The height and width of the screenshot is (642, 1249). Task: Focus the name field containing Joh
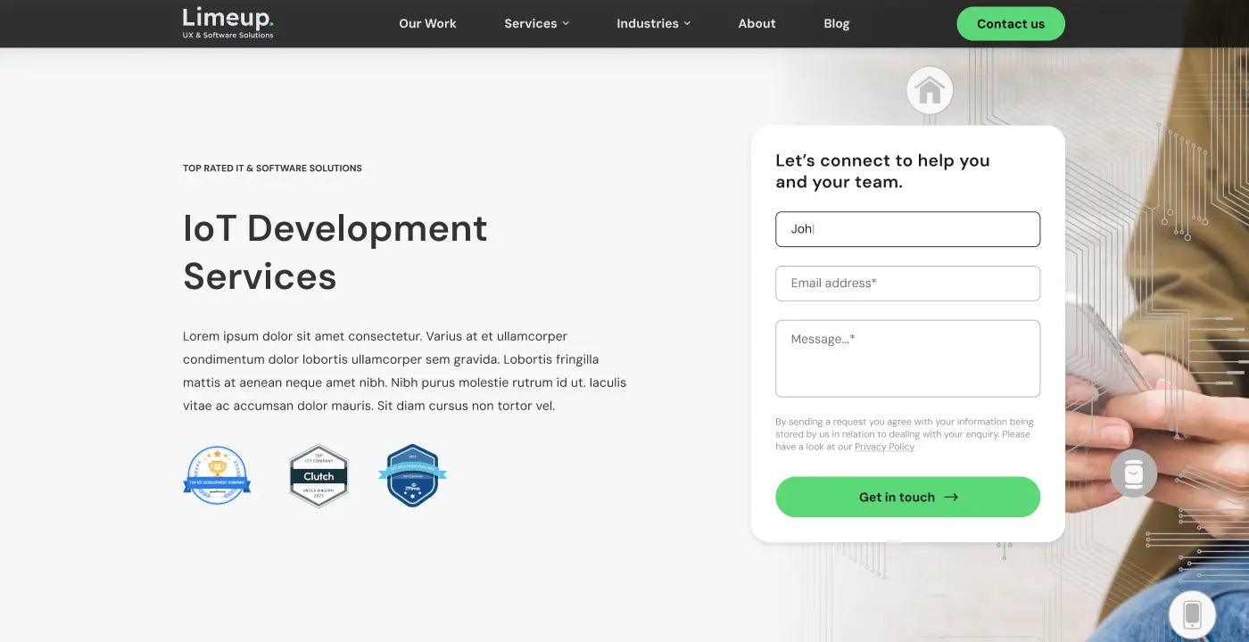pos(907,229)
